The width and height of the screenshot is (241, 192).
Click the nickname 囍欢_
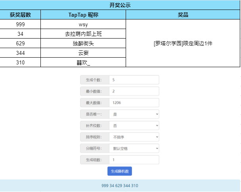83,62
